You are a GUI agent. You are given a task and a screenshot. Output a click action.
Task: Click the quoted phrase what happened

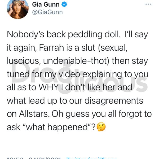pyautogui.click(x=57, y=127)
